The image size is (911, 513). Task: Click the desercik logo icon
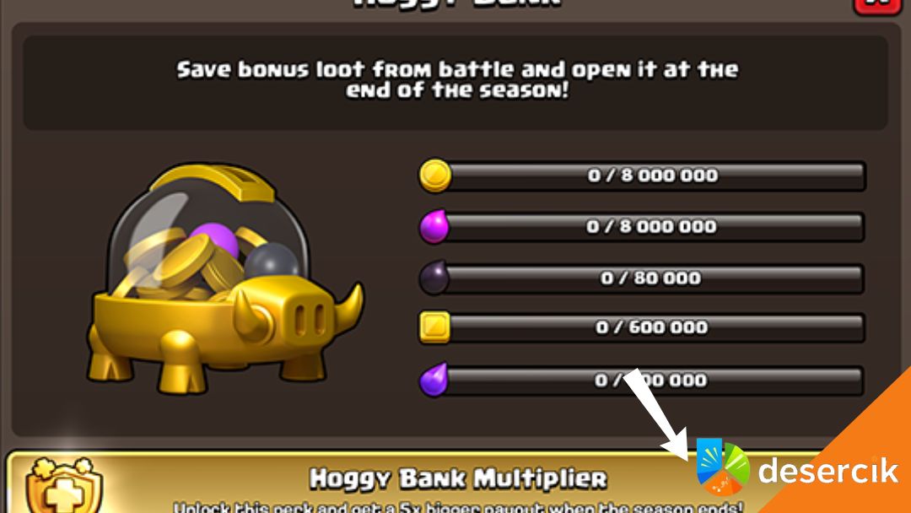coord(723,467)
